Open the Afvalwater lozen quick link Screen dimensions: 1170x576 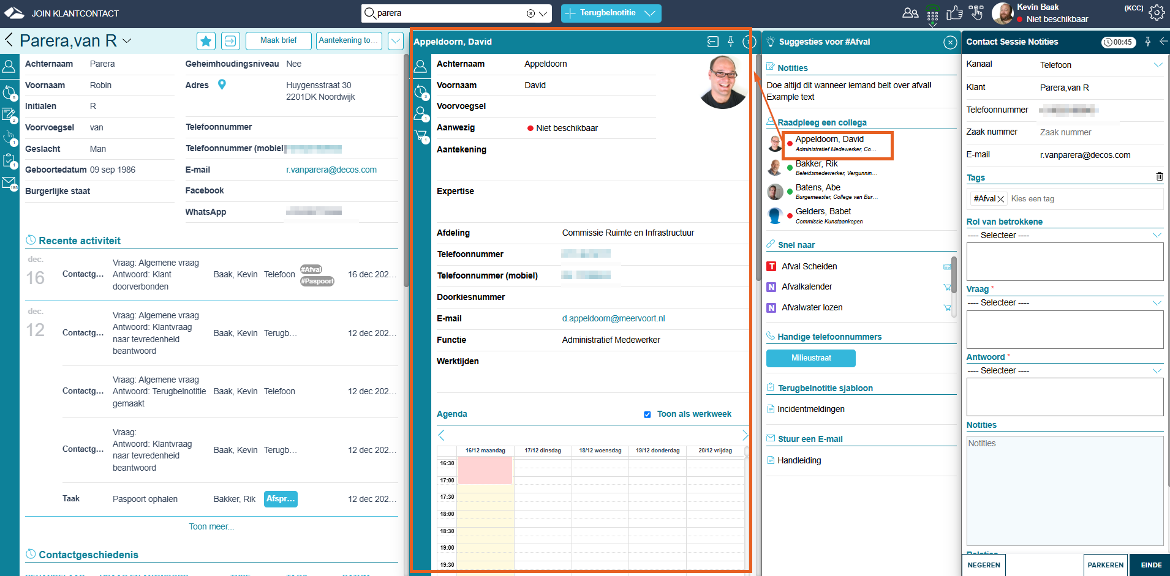point(812,307)
